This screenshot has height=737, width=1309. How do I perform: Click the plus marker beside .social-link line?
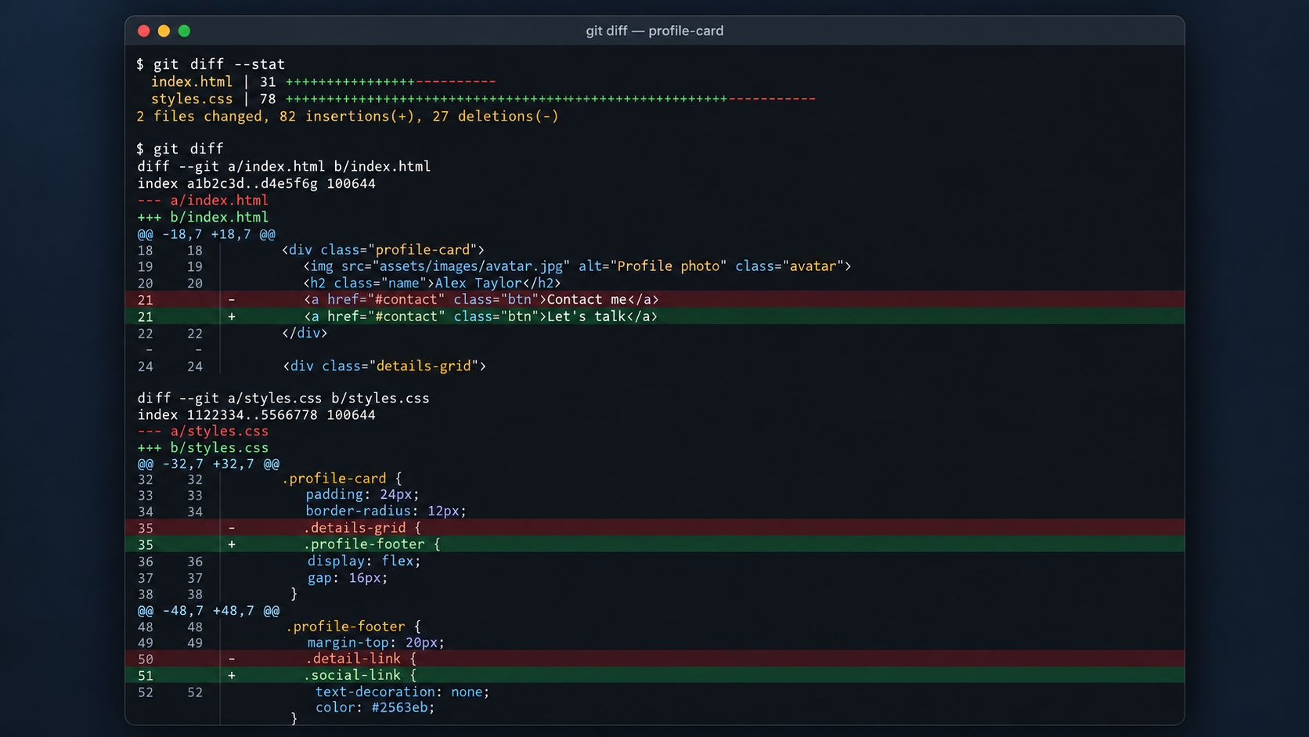(232, 675)
